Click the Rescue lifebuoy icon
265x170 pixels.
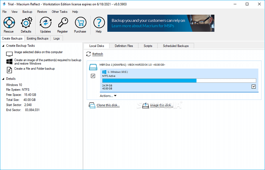click(x=9, y=23)
